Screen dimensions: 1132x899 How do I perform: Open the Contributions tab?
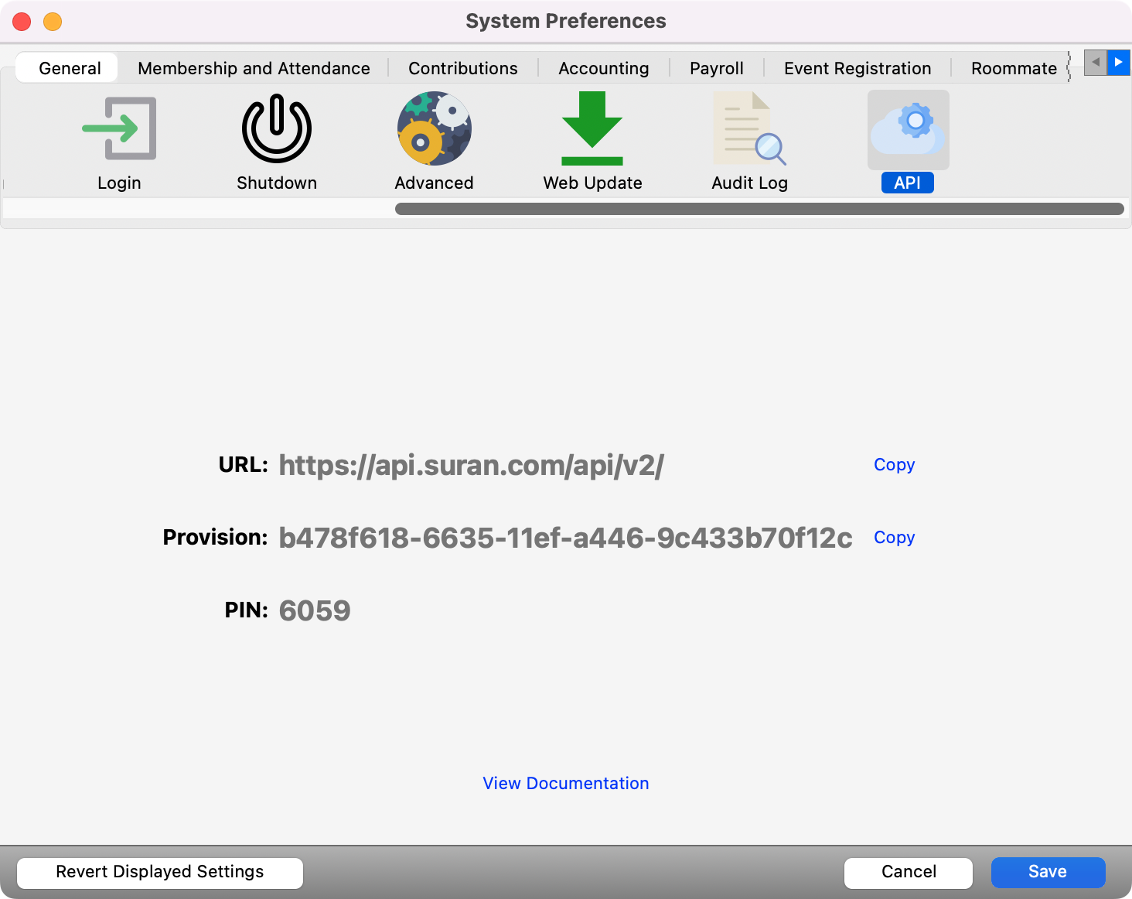point(462,68)
